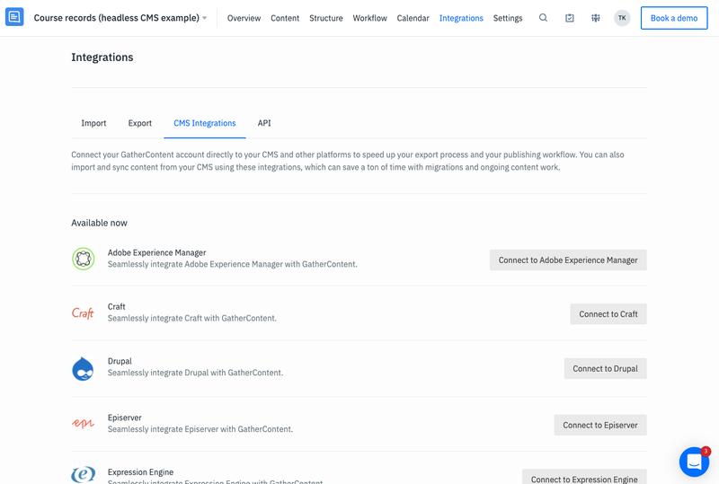Image resolution: width=719 pixels, height=484 pixels.
Task: Click the Integrations page heading
Action: click(102, 57)
